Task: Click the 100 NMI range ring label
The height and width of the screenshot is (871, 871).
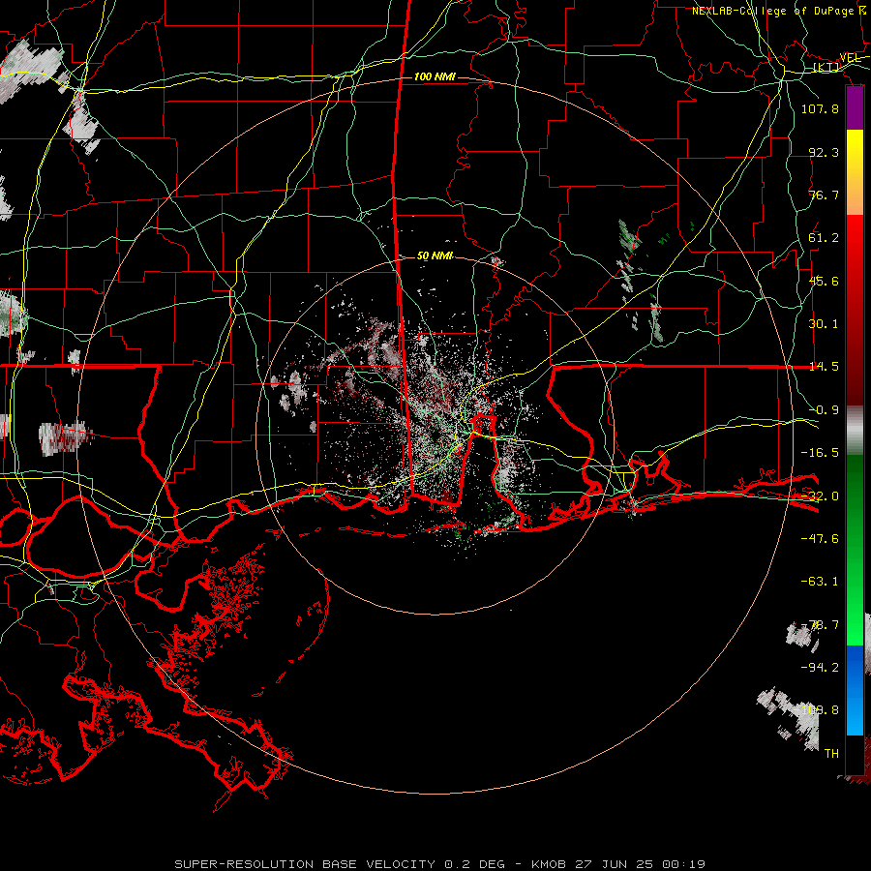Action: tap(435, 76)
